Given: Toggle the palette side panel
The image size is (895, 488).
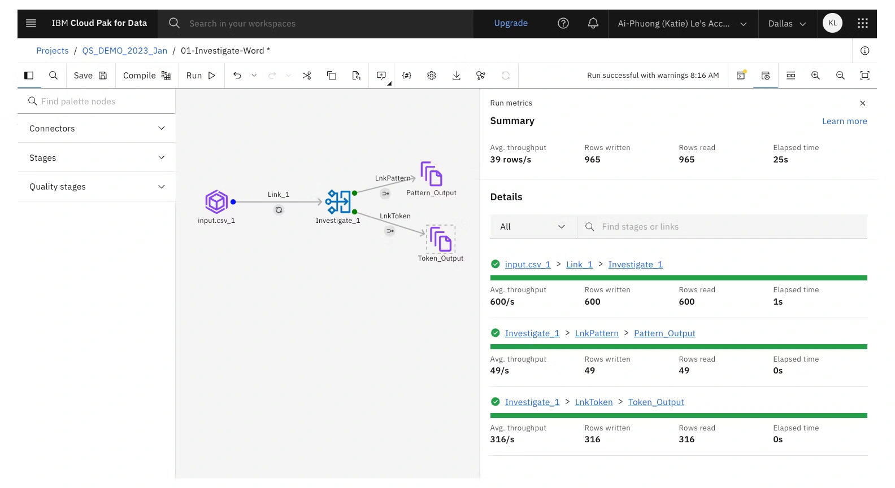Looking at the screenshot, I should tap(29, 76).
